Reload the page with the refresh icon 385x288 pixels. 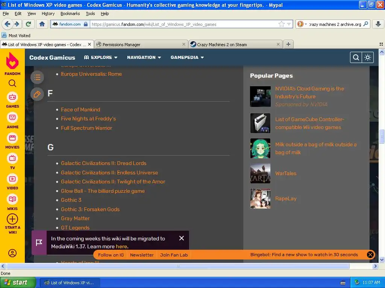click(29, 24)
